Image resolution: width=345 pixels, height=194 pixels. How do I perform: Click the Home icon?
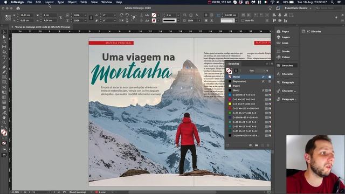click(x=18, y=8)
